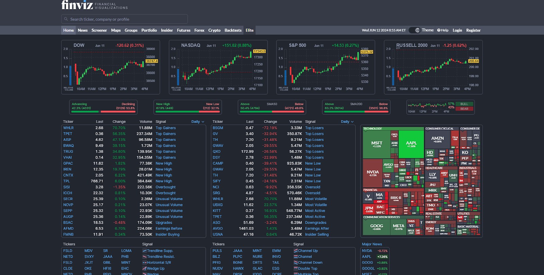Click the Channel pattern icon
544x275 pixels.
coord(295,257)
